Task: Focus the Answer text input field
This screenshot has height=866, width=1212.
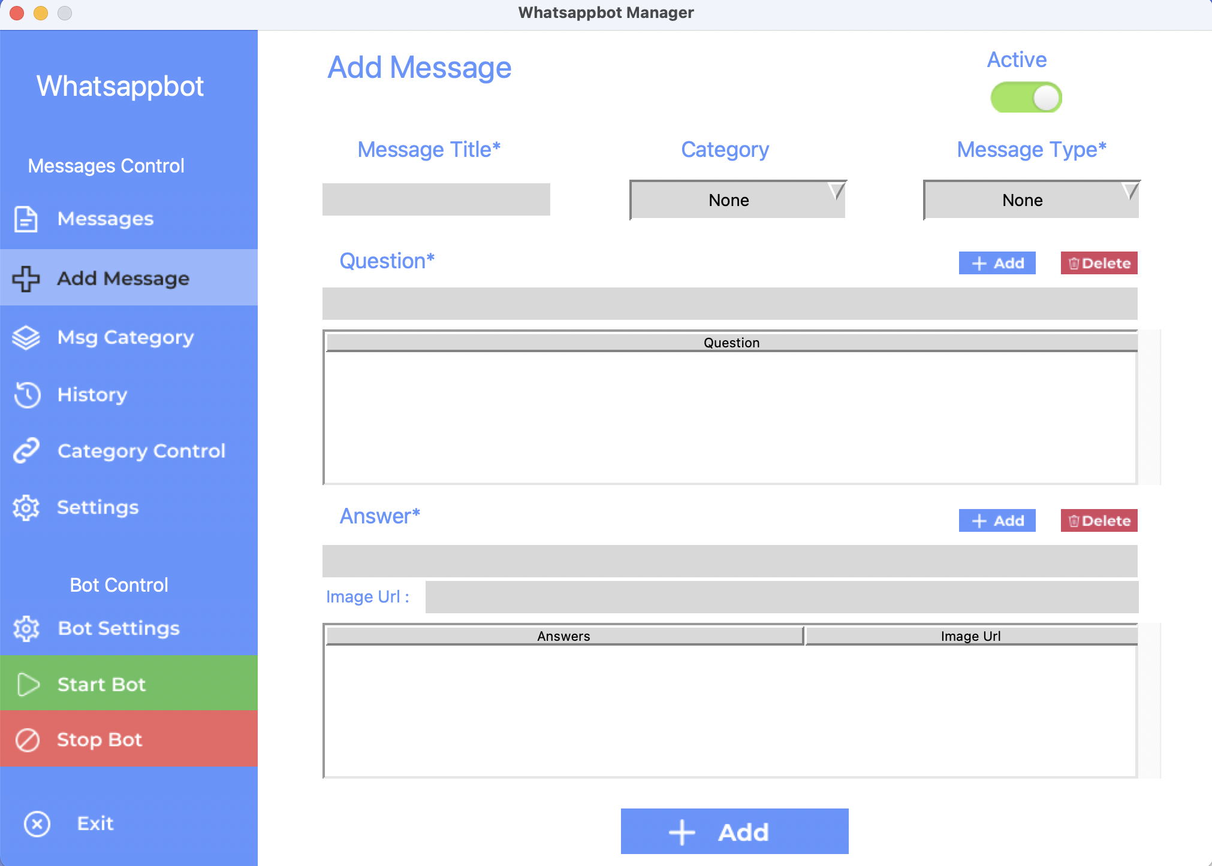Action: coord(730,561)
